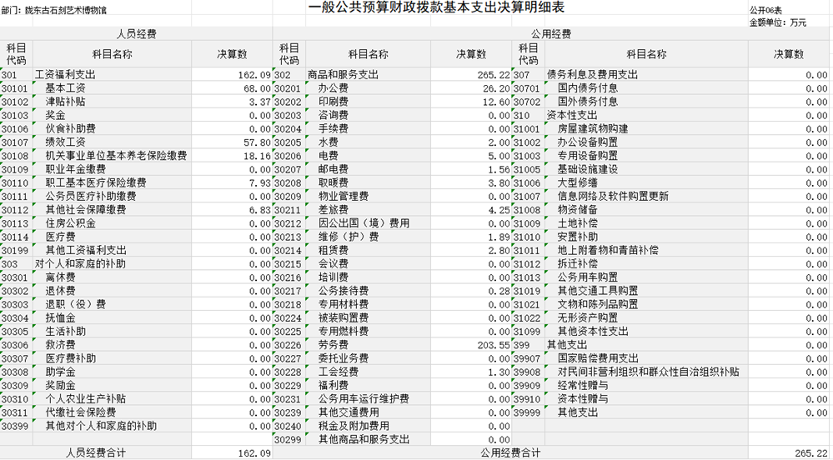Viewport: 833px width, 460px height.
Task: Click the 265.22 value in row 302
Action: 470,75
